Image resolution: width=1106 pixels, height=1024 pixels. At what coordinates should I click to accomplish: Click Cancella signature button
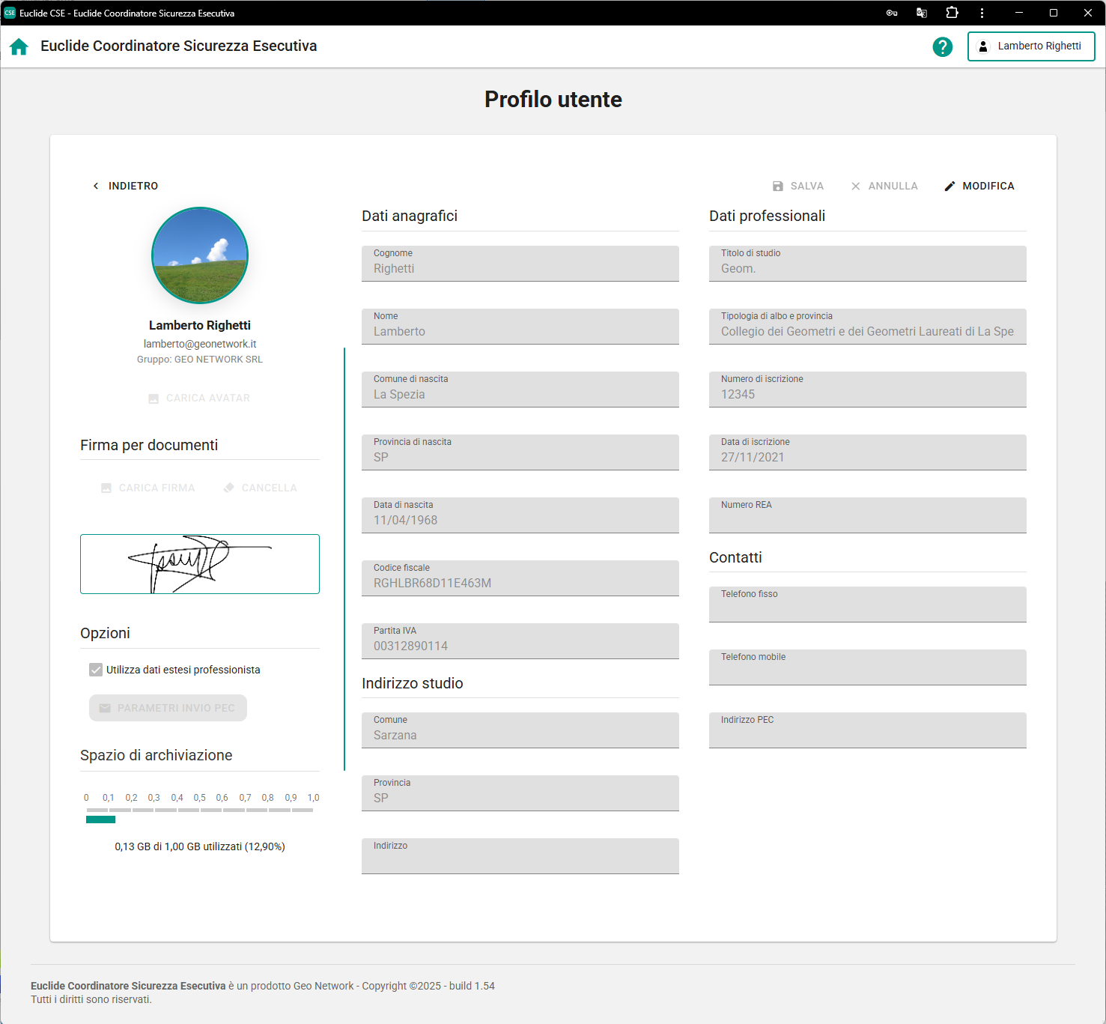260,488
